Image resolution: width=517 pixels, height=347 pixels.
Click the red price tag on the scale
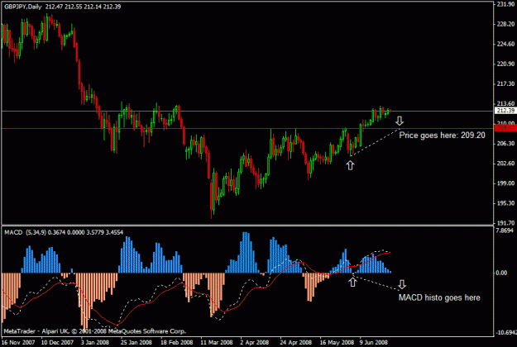pyautogui.click(x=505, y=128)
